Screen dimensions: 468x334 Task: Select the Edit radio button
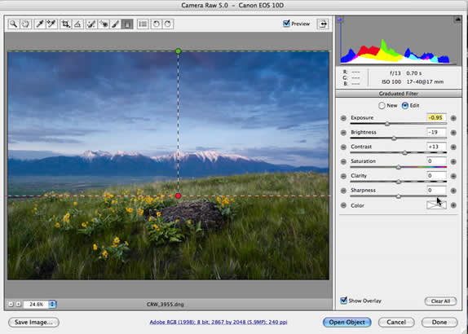405,106
